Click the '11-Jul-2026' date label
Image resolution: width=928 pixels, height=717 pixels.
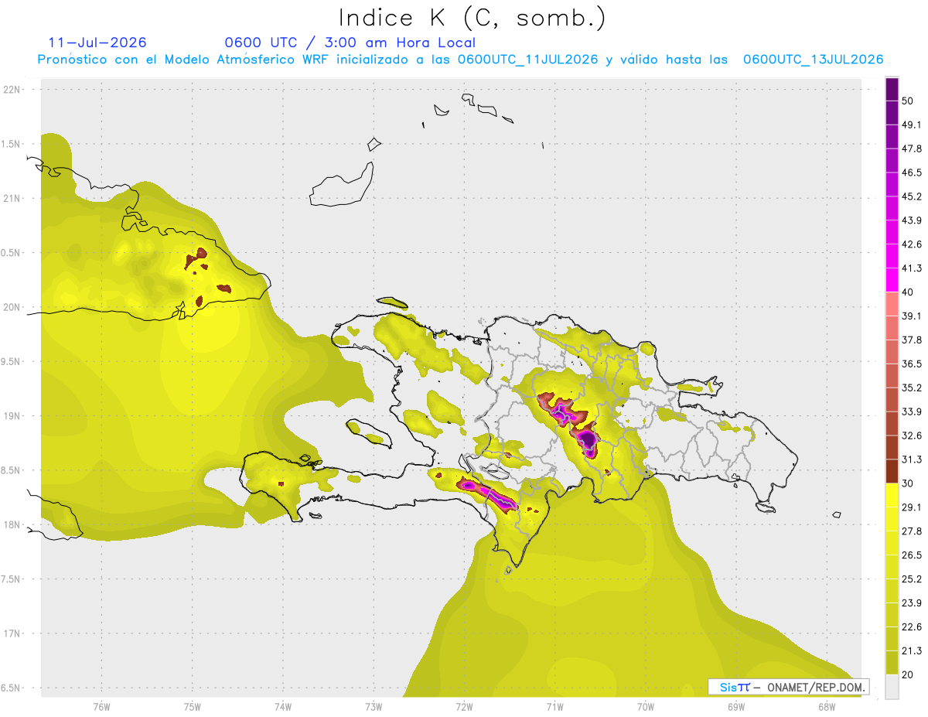pos(97,43)
